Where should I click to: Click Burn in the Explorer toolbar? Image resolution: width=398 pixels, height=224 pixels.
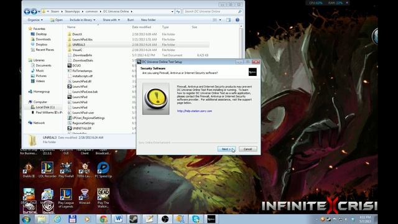point(131,20)
